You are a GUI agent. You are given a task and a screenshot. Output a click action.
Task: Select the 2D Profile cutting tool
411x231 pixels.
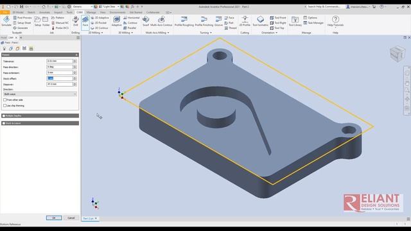point(245,21)
